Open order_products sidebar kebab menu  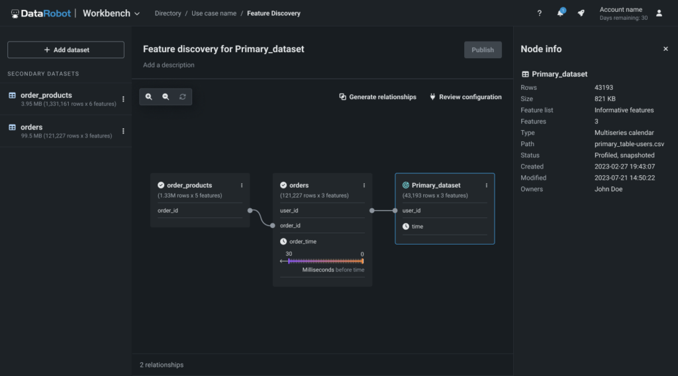[x=123, y=99]
